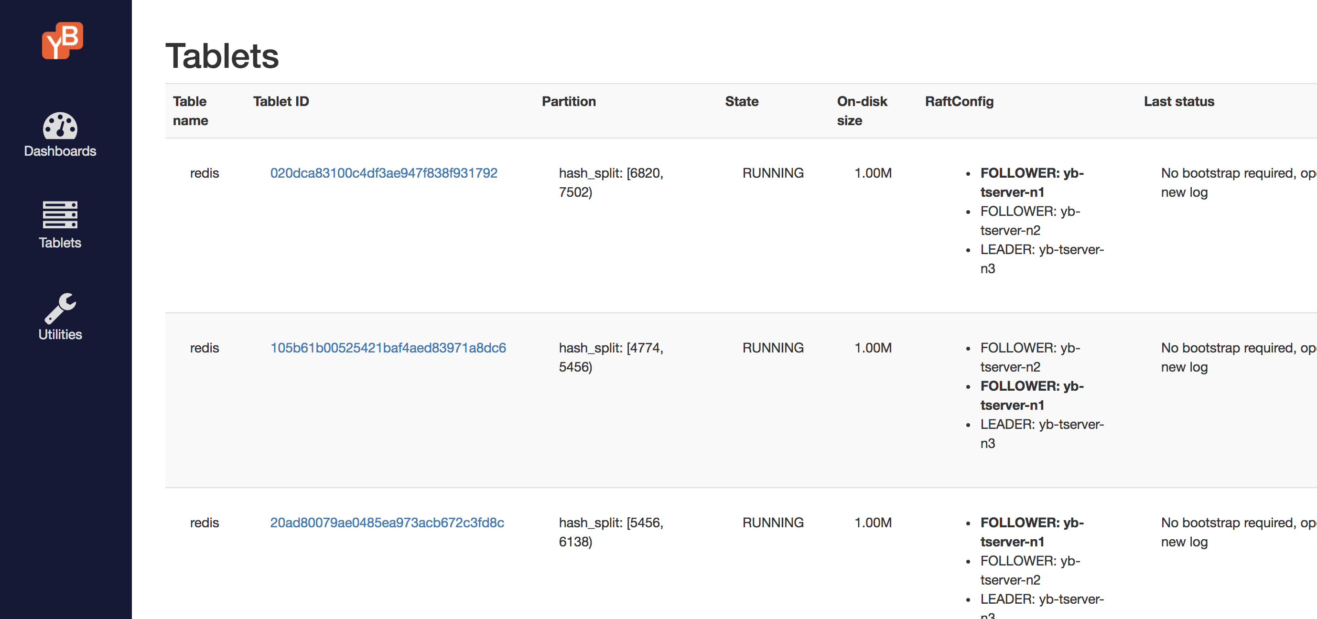Image resolution: width=1317 pixels, height=619 pixels.
Task: Click redis table name in 105b61 row
Action: click(205, 348)
